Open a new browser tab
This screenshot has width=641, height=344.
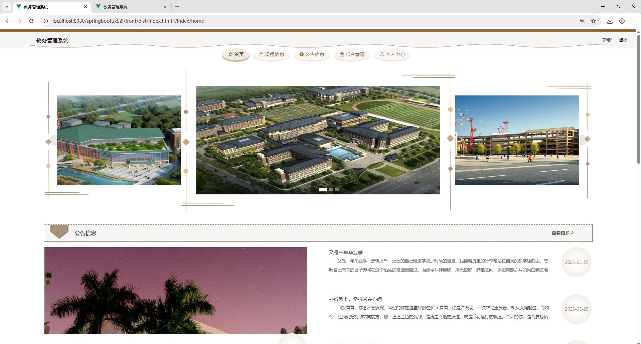(x=177, y=7)
